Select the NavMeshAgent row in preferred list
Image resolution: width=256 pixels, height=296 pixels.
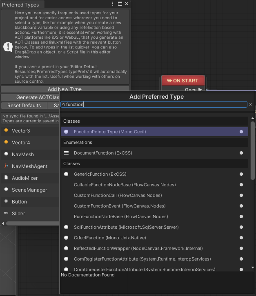[x=30, y=166]
